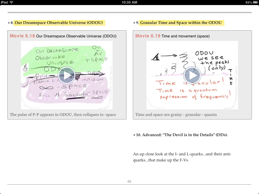
Task: Tap the iPad label in the status bar
Action: pos(4,3)
